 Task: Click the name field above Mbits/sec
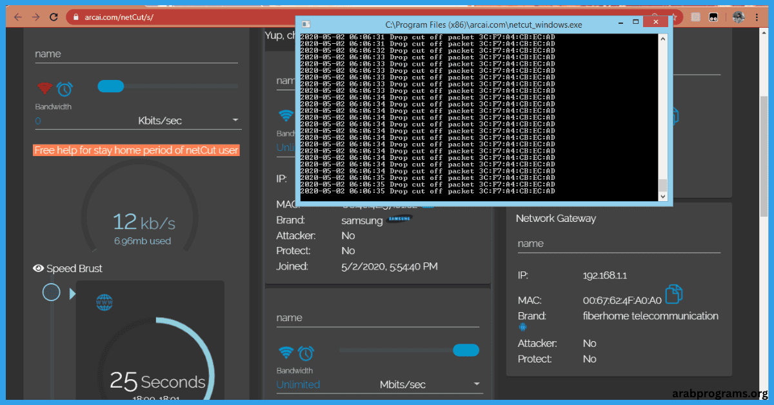tap(377, 318)
